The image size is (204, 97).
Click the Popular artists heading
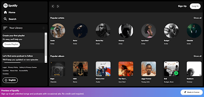(x=57, y=18)
